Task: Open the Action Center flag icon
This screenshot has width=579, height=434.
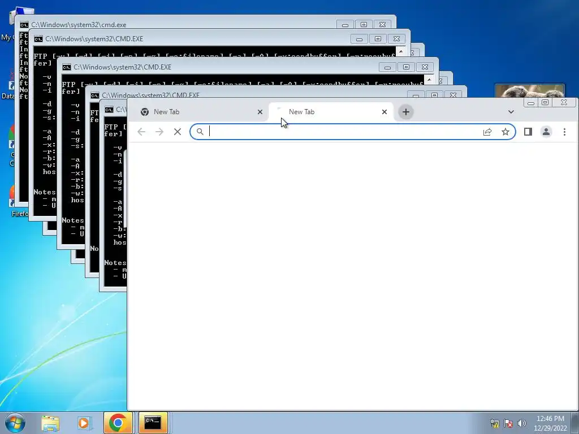Action: point(508,423)
